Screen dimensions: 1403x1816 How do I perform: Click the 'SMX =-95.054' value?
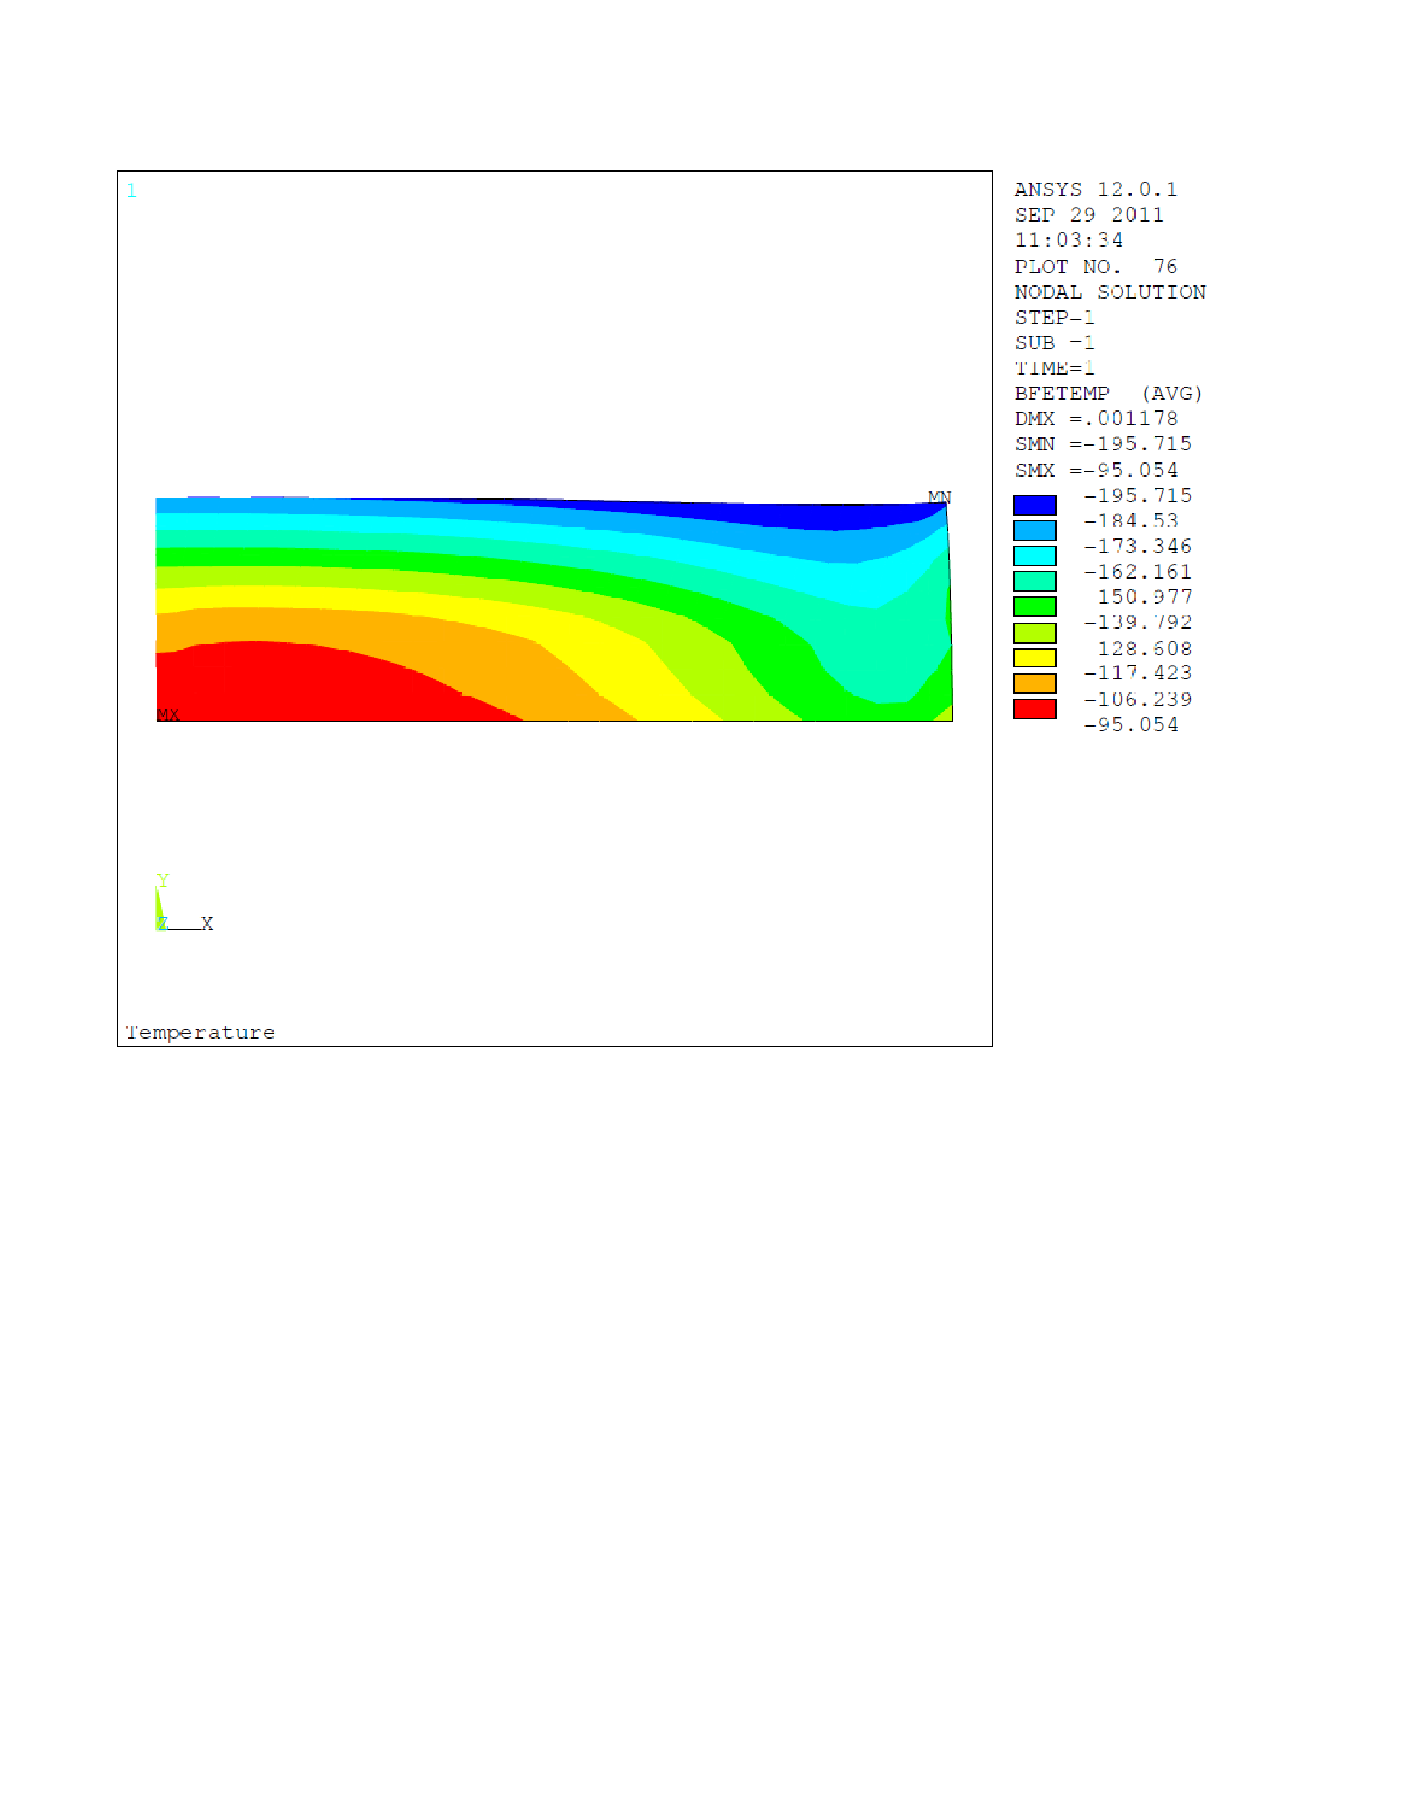[x=1096, y=470]
